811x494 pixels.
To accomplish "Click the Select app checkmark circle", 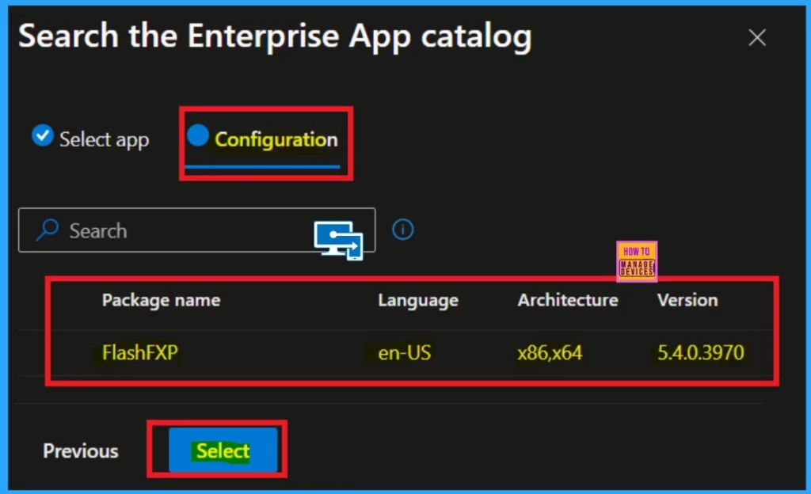I will click(x=43, y=135).
